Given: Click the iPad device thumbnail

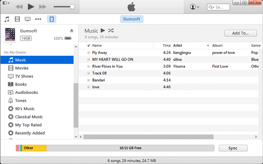Looking at the screenshot, I should 10,35.
